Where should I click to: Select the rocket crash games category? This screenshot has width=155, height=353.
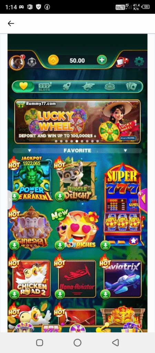tap(66, 87)
